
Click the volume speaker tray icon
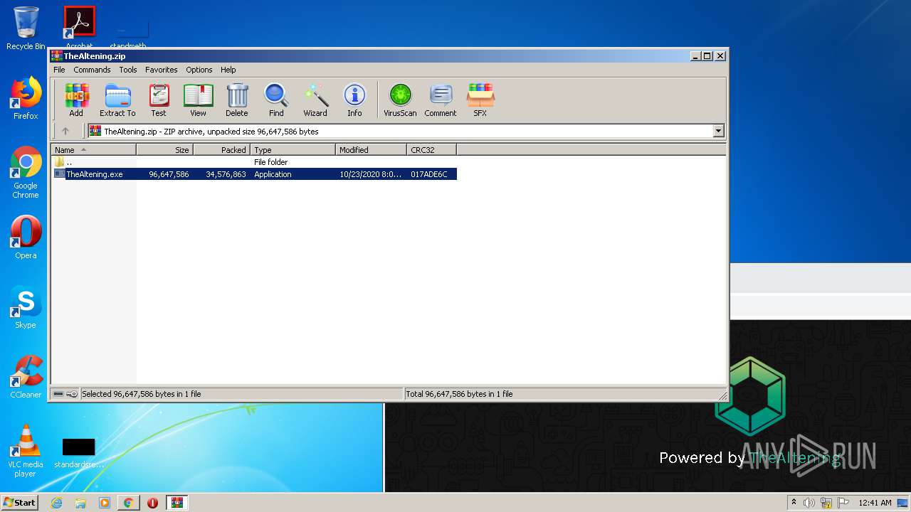(x=809, y=503)
